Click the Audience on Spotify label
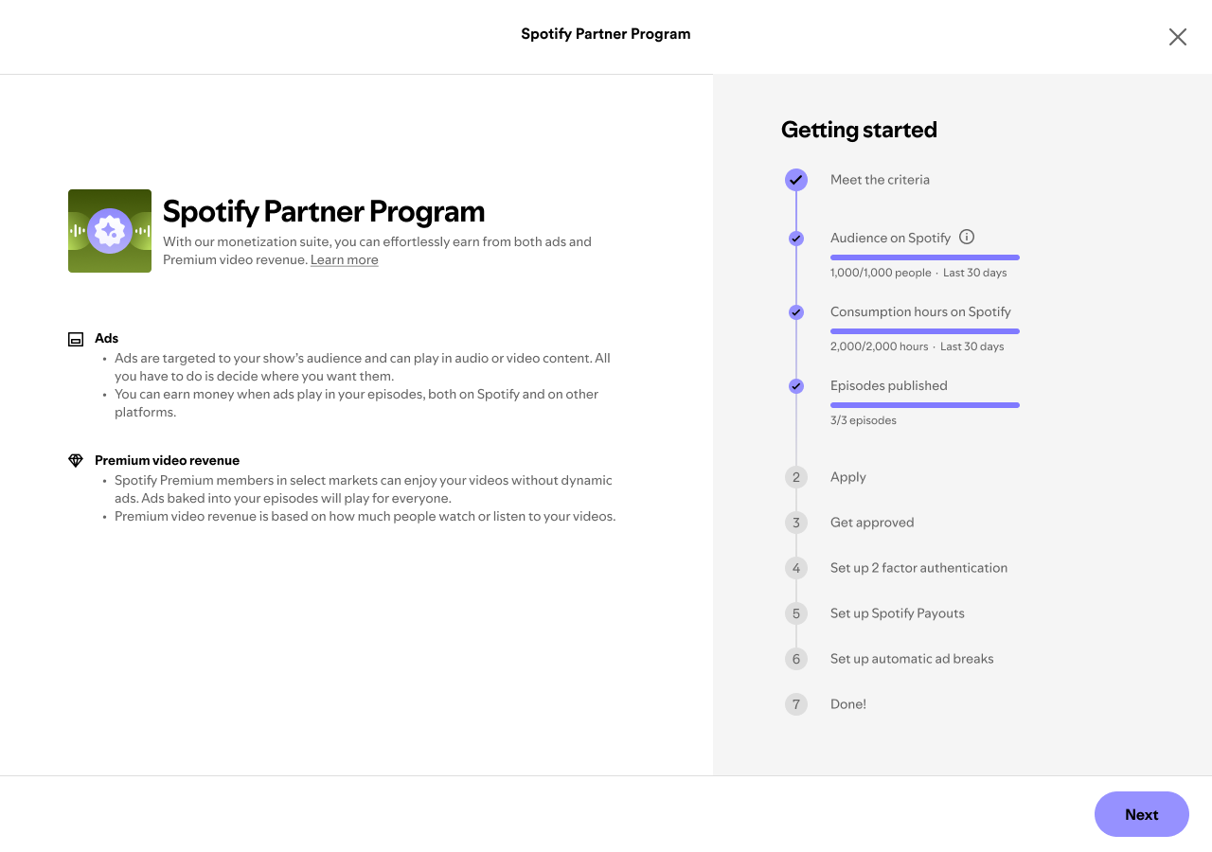The width and height of the screenshot is (1212, 852). pyautogui.click(x=890, y=238)
